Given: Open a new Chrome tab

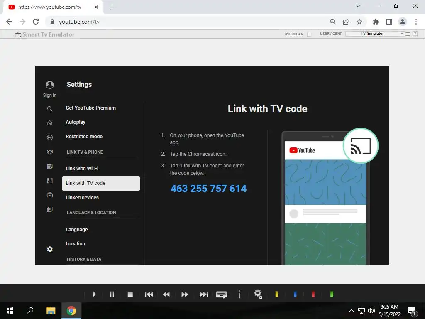Looking at the screenshot, I should [x=112, y=7].
